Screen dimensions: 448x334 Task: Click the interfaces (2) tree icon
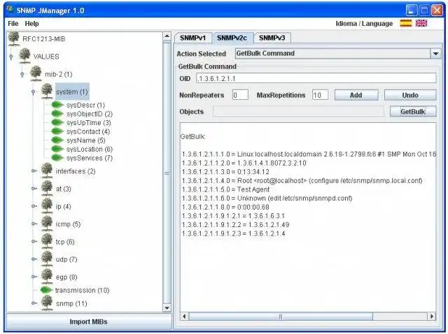[x=47, y=170]
